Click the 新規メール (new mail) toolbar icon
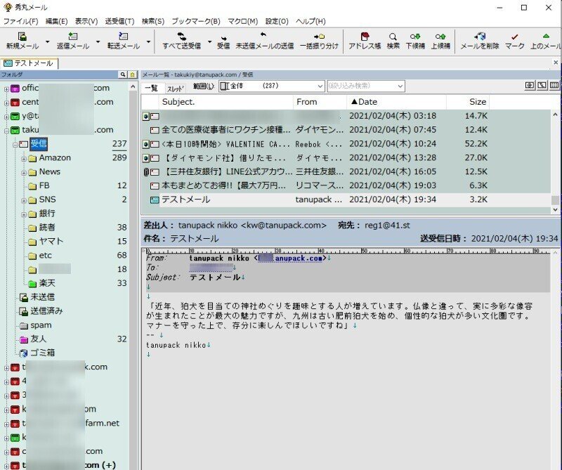Viewport: 562px width, 470px height. [22, 37]
